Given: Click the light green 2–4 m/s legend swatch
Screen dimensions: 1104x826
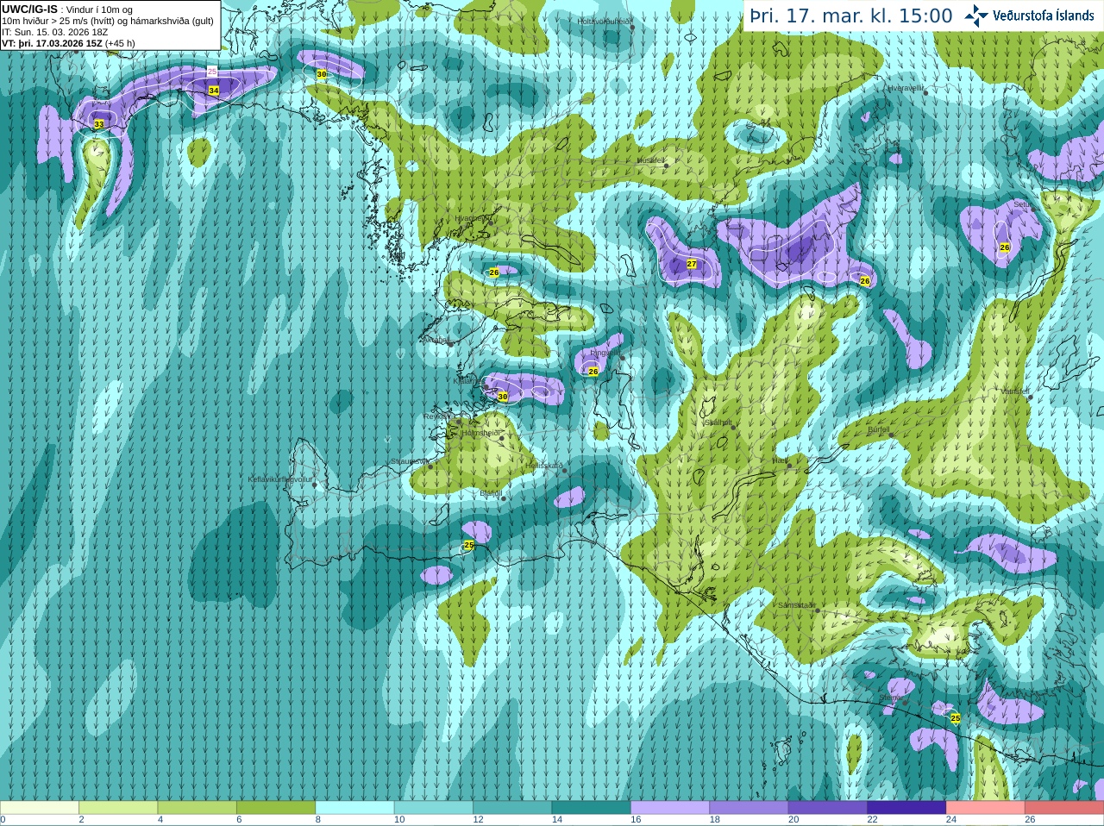Looking at the screenshot, I should tap(119, 808).
